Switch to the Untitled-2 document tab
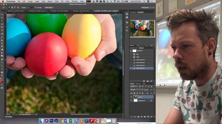The width and height of the screenshot is (222, 124). tap(38, 11)
